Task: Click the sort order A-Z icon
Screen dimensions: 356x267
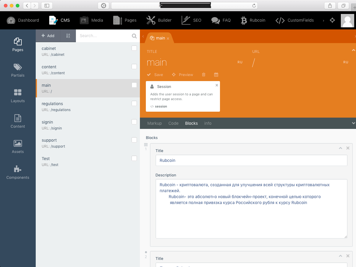Action: point(68,36)
